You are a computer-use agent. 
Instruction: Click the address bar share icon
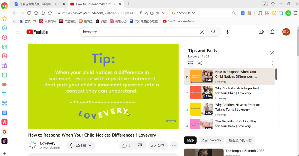tap(146, 13)
